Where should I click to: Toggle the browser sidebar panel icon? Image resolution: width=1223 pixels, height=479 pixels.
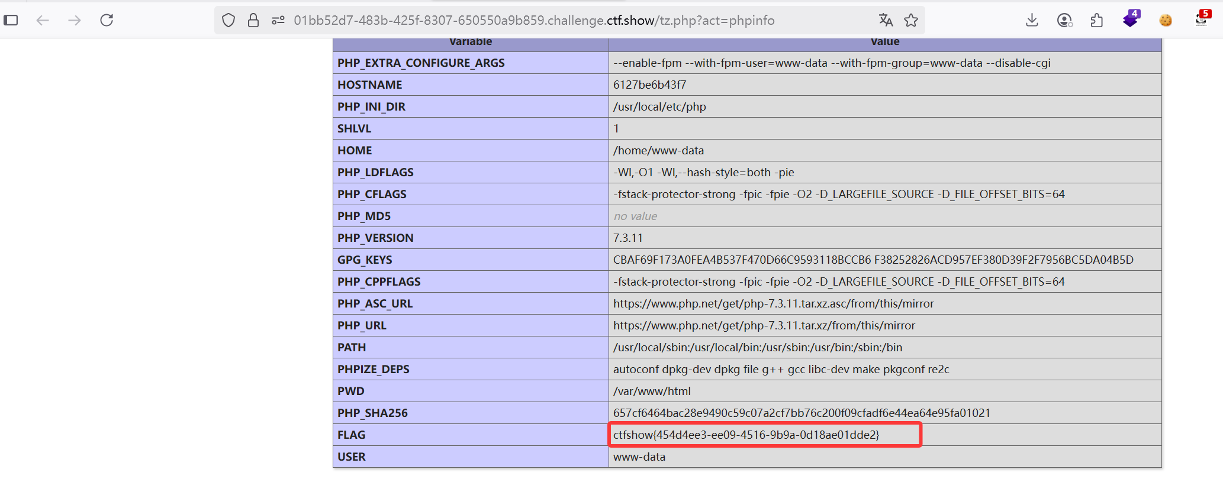pyautogui.click(x=11, y=20)
